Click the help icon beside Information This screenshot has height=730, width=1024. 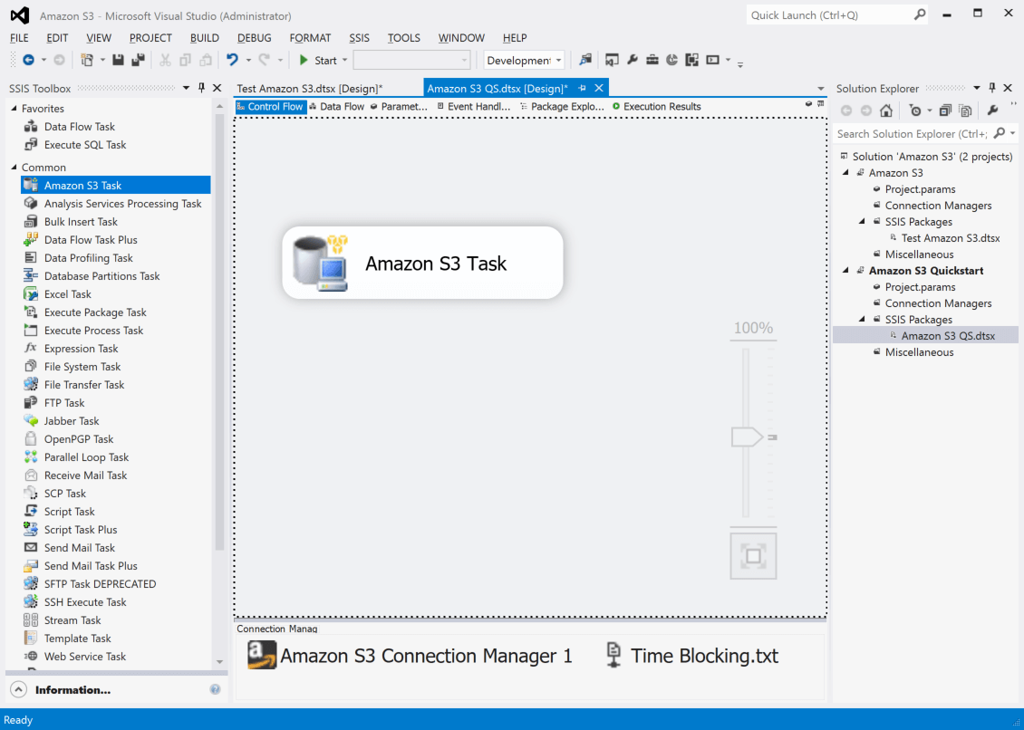tap(215, 689)
